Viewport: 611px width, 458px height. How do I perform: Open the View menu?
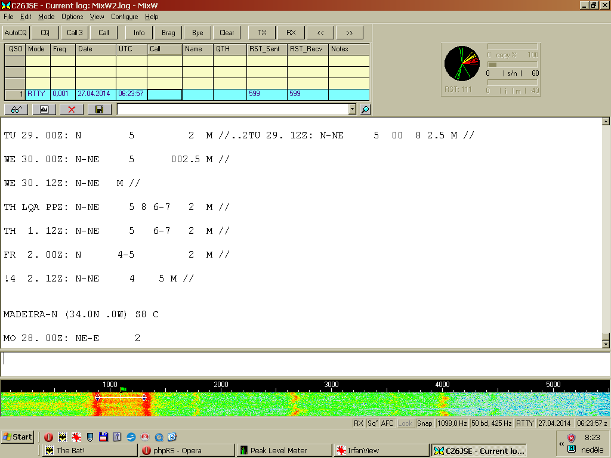(x=97, y=17)
